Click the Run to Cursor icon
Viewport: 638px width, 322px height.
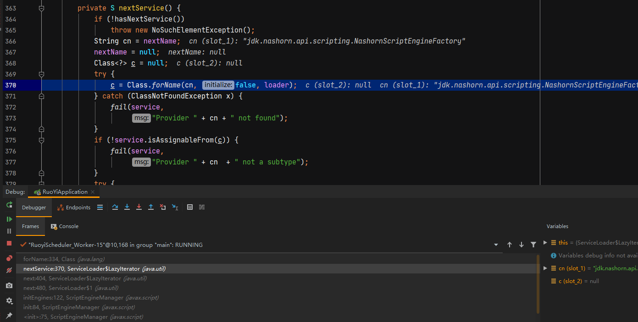click(175, 207)
